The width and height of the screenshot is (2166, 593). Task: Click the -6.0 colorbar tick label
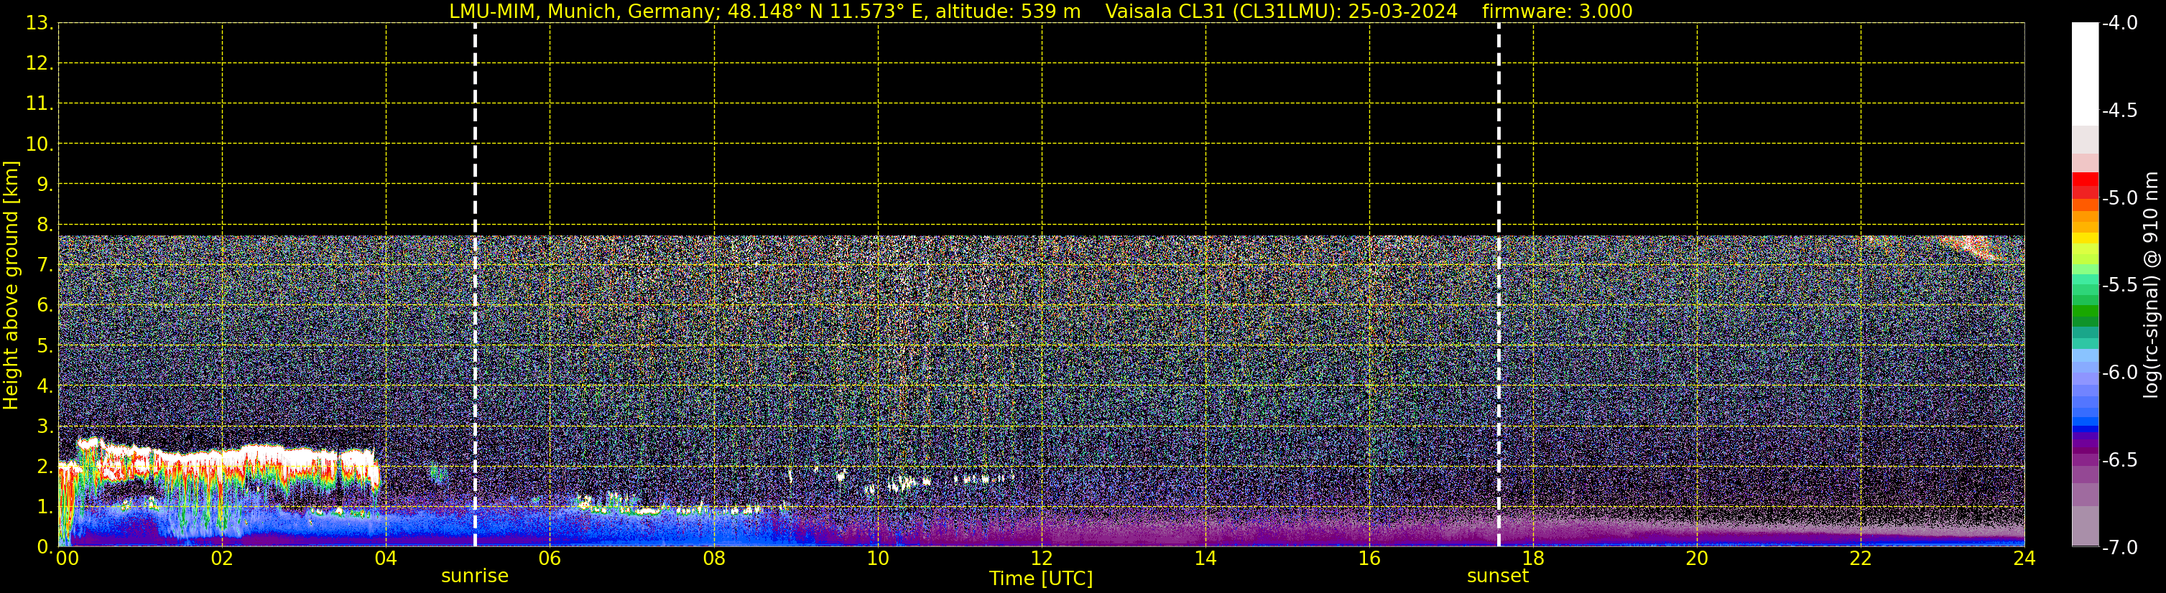(2119, 372)
